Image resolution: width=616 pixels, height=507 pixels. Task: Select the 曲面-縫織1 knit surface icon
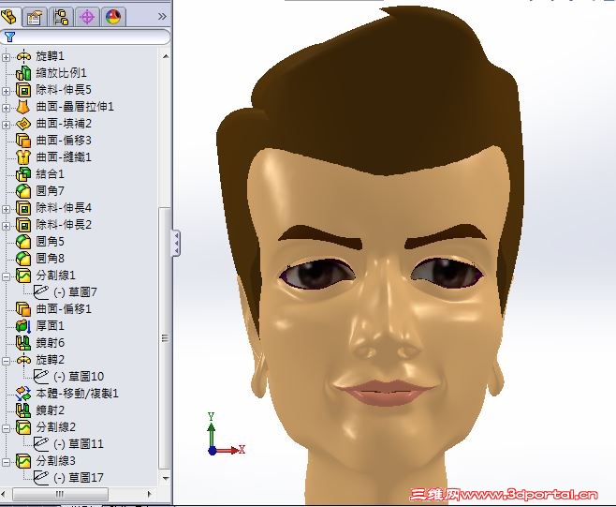23,157
